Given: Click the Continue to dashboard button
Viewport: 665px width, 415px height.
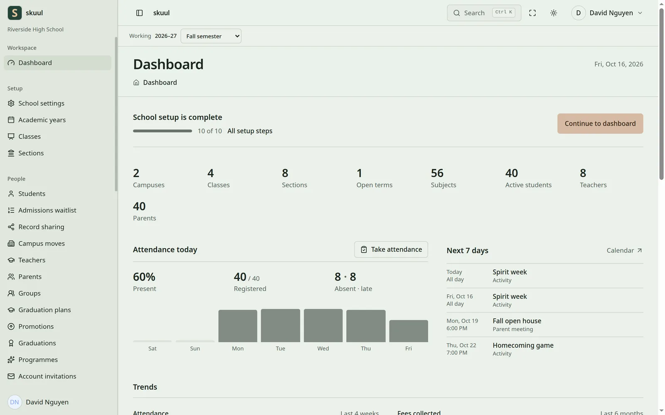Looking at the screenshot, I should (x=600, y=124).
